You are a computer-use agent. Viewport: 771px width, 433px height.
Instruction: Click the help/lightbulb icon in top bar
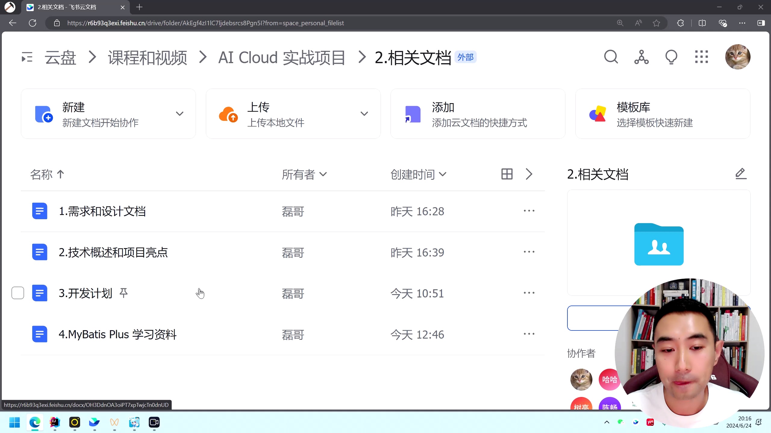coord(671,57)
